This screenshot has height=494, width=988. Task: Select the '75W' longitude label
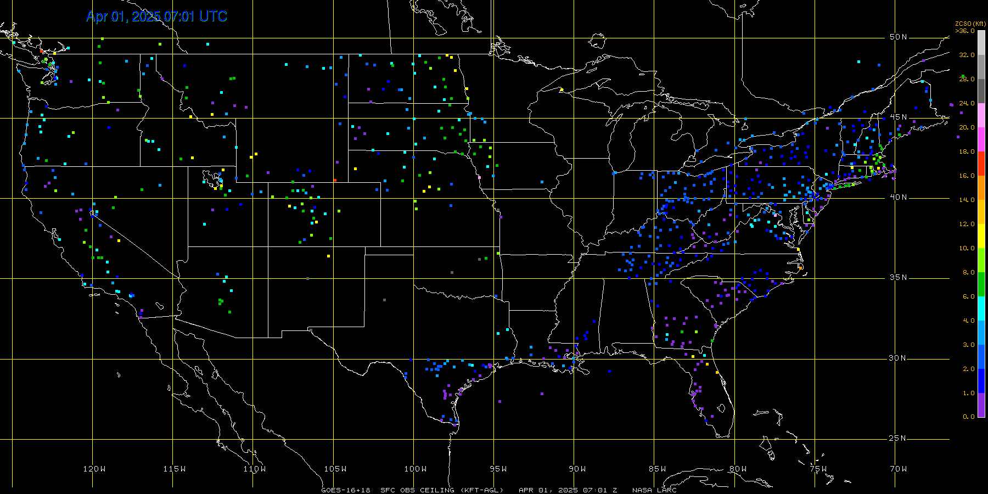coord(818,469)
